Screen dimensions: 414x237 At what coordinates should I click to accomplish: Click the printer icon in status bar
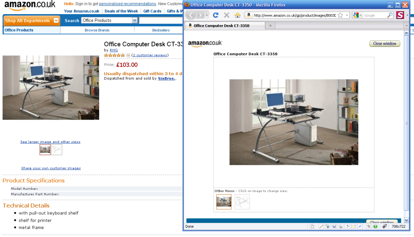pos(341,227)
